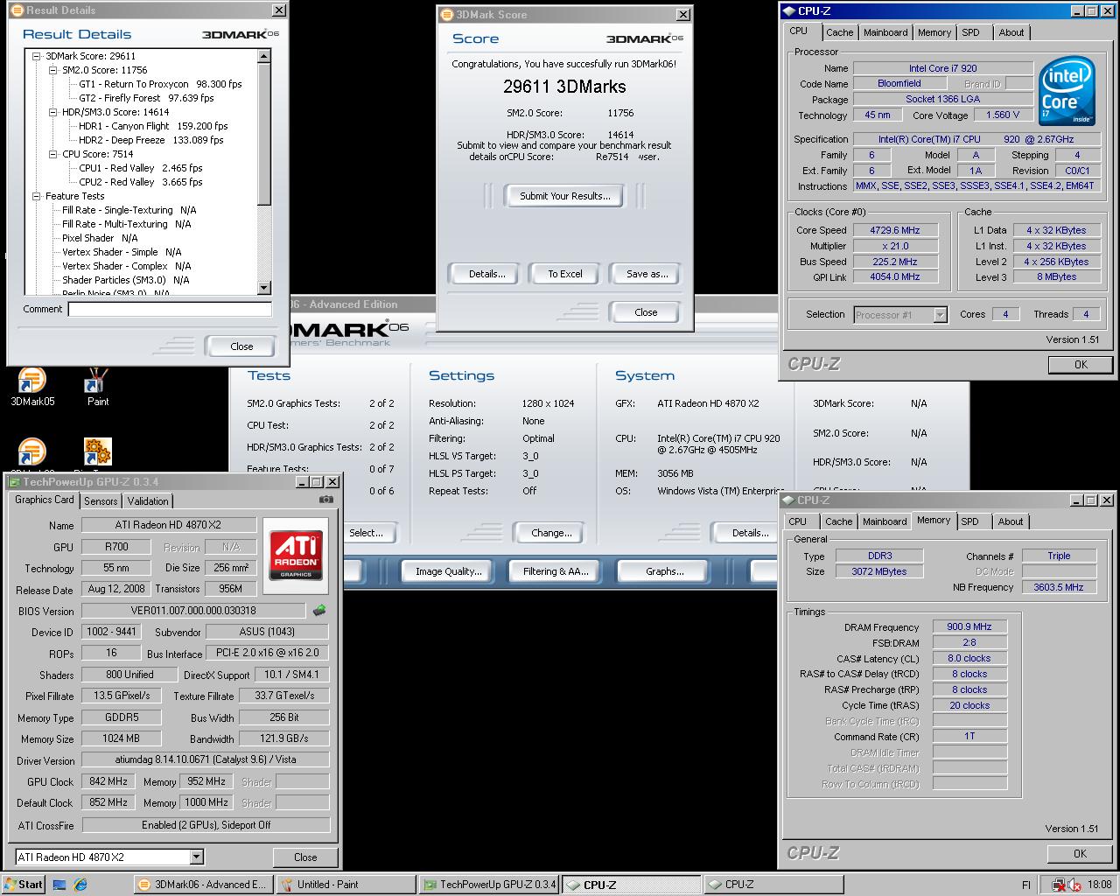This screenshot has height=896, width=1120.
Task: Open the GPU selection dropdown in GPU-Z
Action: pyautogui.click(x=196, y=857)
